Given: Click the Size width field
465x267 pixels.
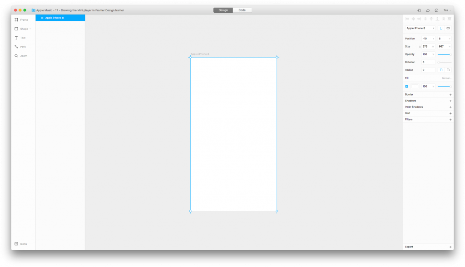Looking at the screenshot, I should pos(428,47).
